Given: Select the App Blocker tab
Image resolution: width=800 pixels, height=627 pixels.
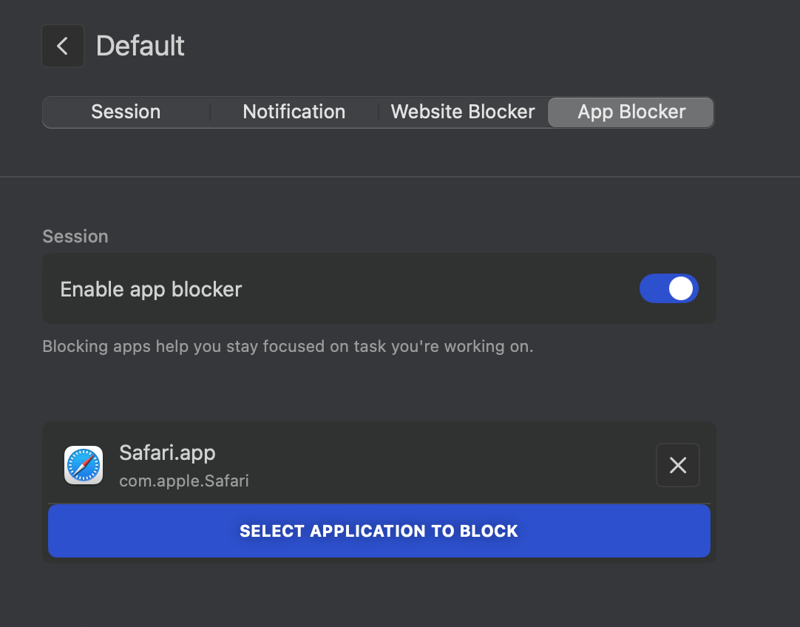Looking at the screenshot, I should 631,112.
